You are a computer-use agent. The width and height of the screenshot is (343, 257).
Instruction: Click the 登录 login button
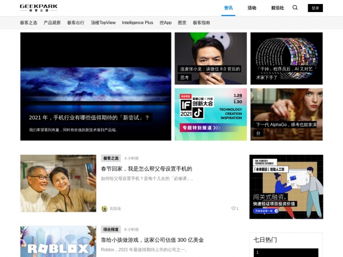point(315,8)
